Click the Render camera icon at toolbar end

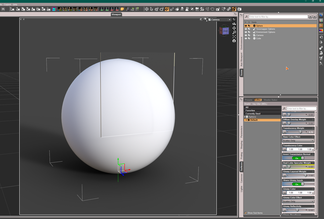coord(239,9)
